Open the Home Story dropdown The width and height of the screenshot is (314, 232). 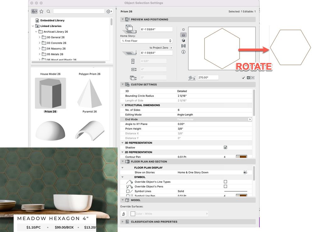[146, 40]
